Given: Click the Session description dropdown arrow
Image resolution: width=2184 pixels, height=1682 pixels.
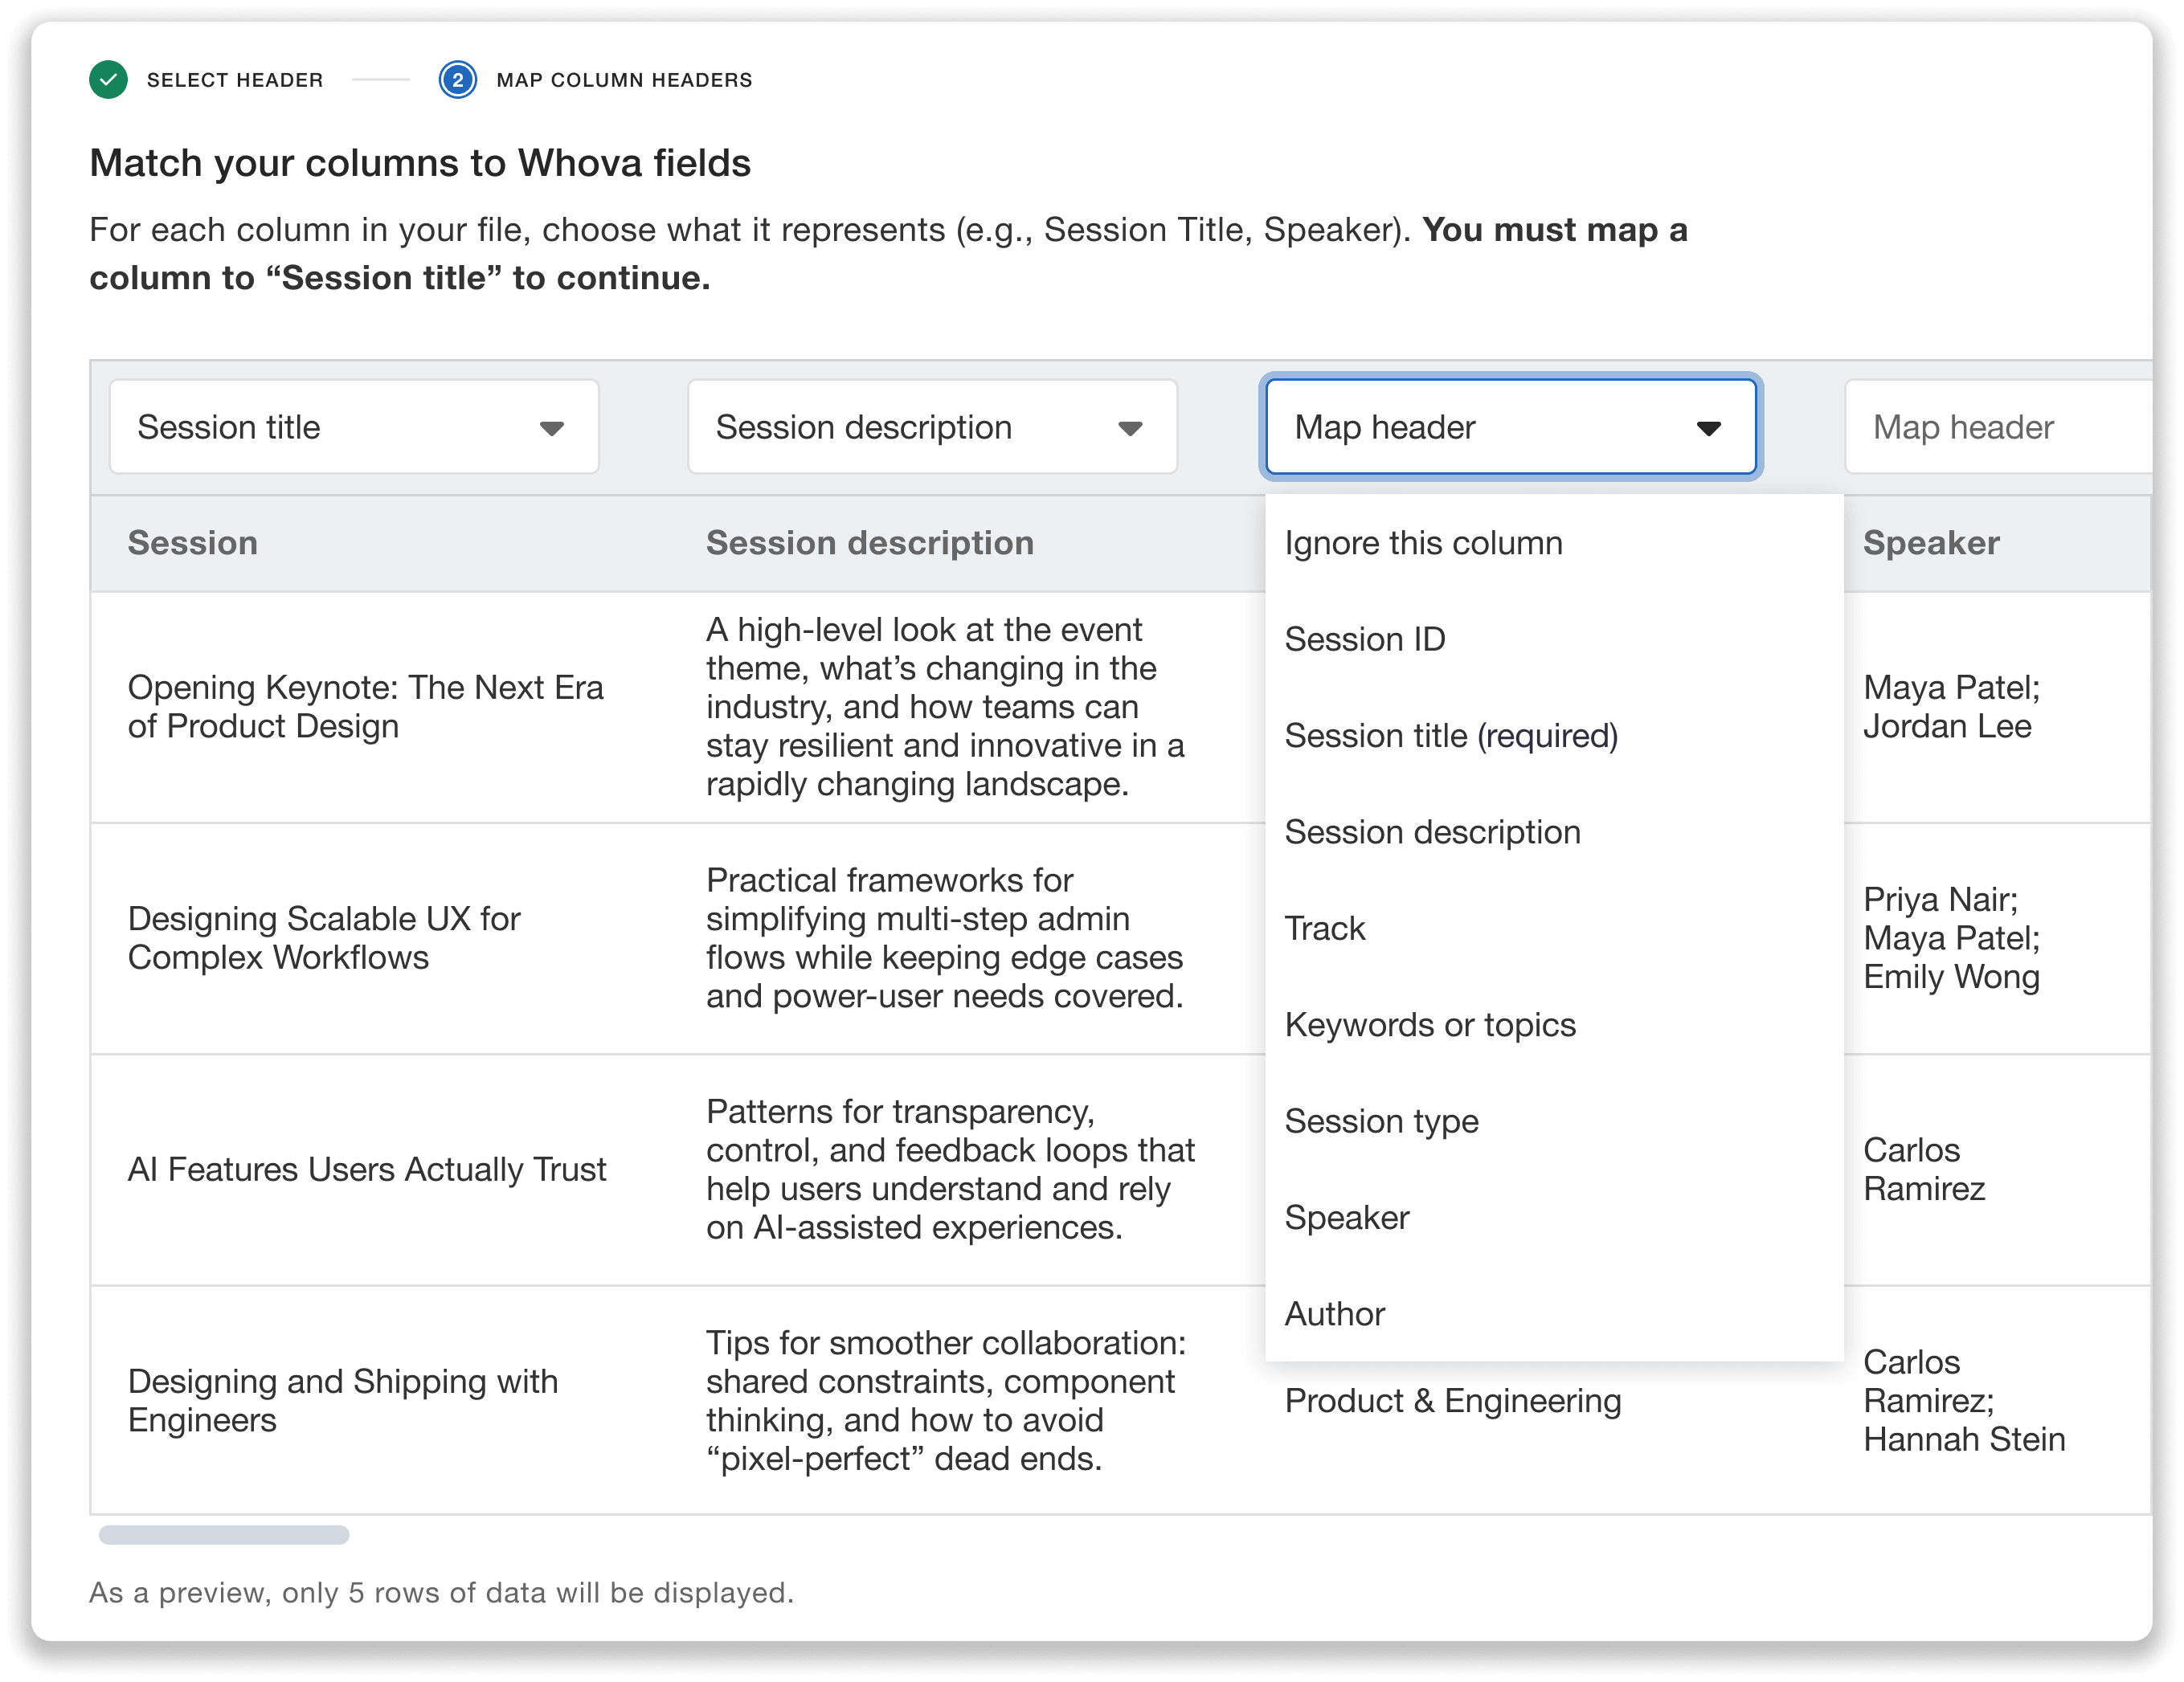Looking at the screenshot, I should pos(1130,429).
